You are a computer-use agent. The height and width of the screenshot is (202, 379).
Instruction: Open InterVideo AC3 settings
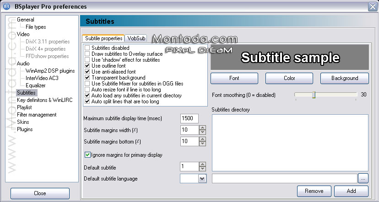pyautogui.click(x=42, y=78)
